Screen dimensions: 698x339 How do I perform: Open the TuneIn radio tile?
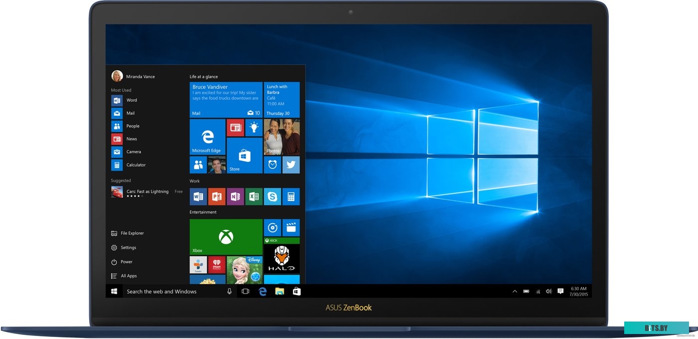198,265
